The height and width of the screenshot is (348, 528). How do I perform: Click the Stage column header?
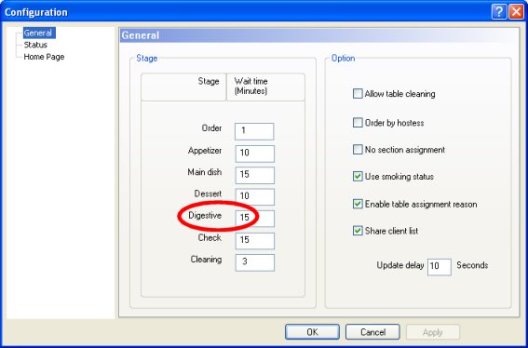coord(183,87)
